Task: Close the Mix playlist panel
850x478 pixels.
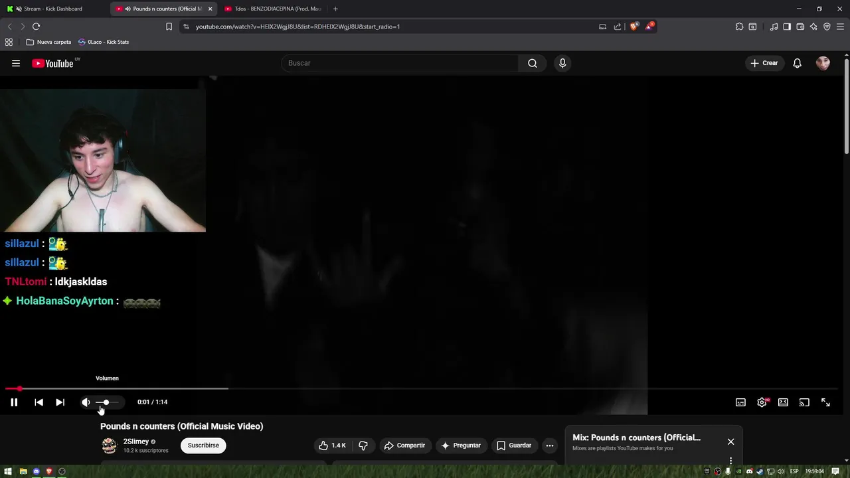Action: [x=730, y=441]
